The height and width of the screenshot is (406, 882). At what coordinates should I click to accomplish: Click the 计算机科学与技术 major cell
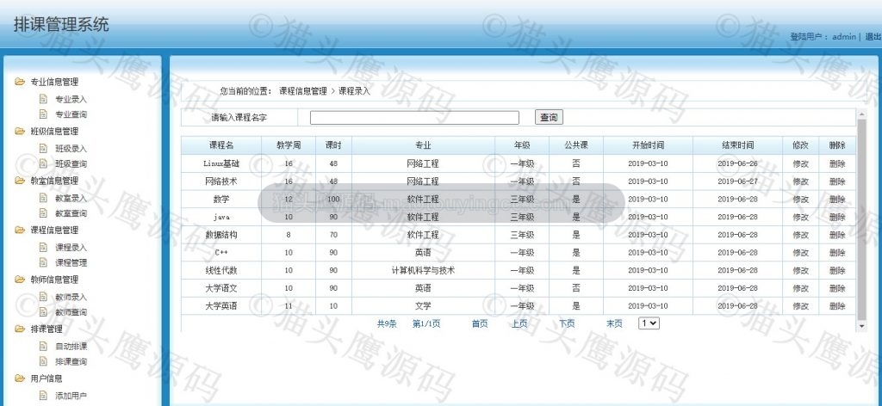423,271
